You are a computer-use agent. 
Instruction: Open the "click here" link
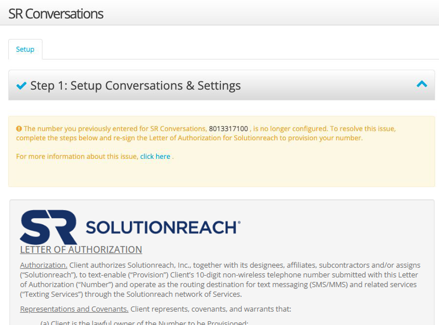155,156
